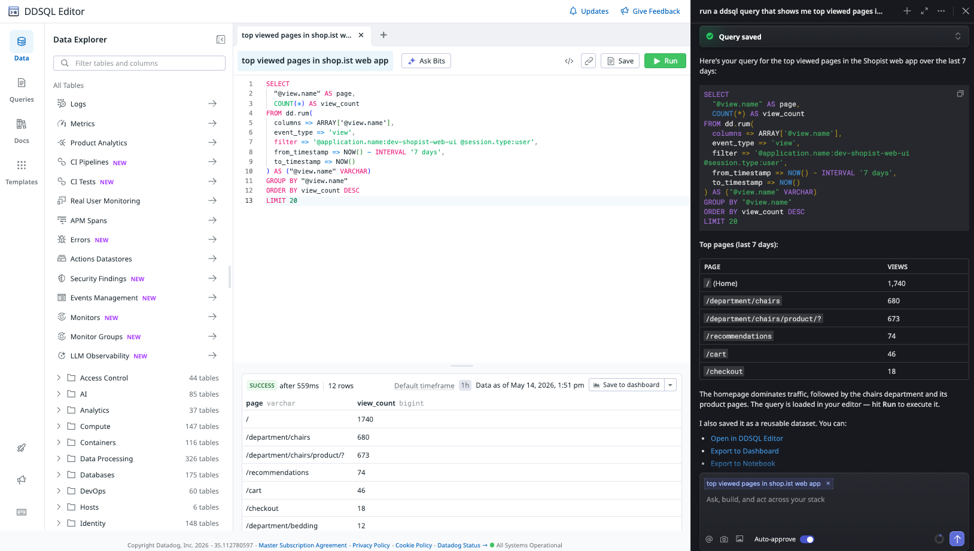The height and width of the screenshot is (551, 974).
Task: Open keyboard shortcuts icon in sidebar
Action: coord(22,512)
